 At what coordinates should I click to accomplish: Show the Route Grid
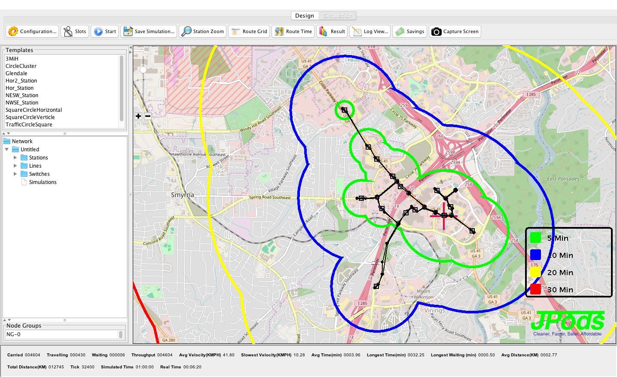(249, 31)
